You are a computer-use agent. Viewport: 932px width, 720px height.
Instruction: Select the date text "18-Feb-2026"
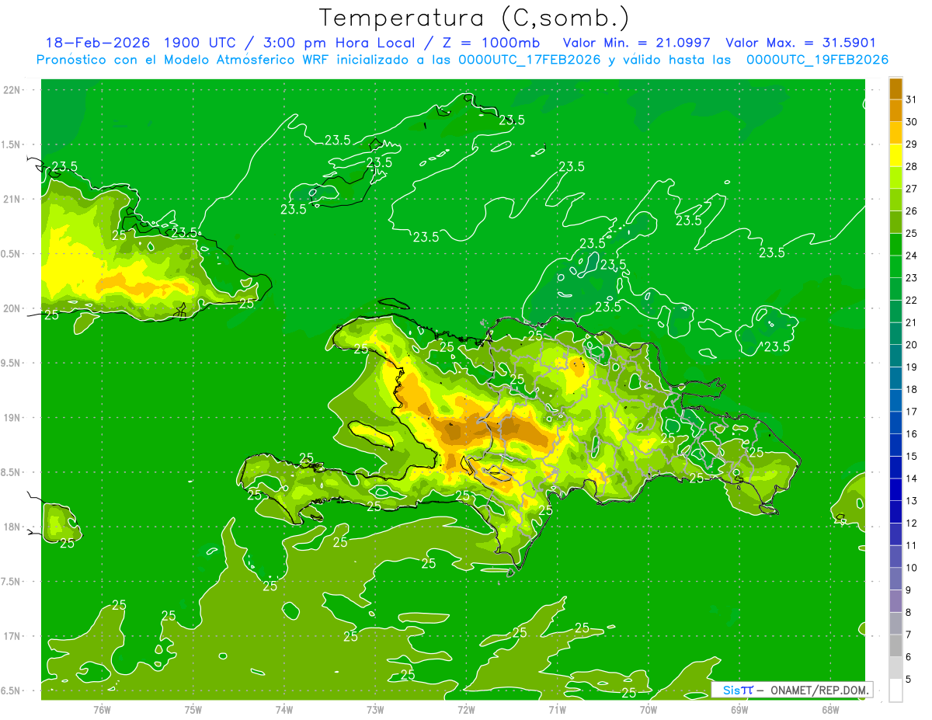click(98, 43)
